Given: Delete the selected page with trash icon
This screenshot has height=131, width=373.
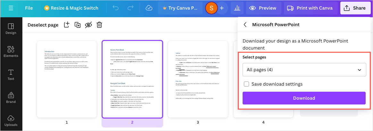Looking at the screenshot, I should (99, 25).
